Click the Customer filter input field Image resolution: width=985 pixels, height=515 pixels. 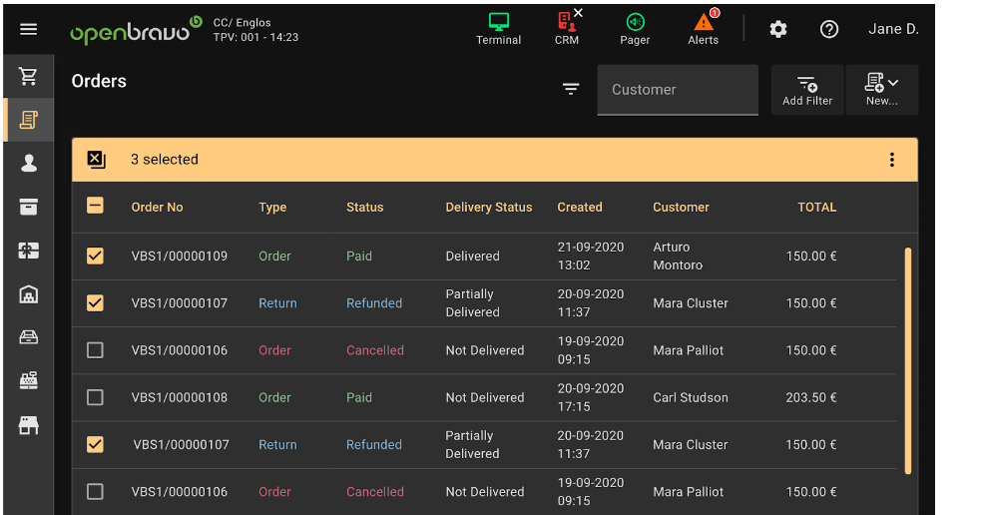pos(678,90)
